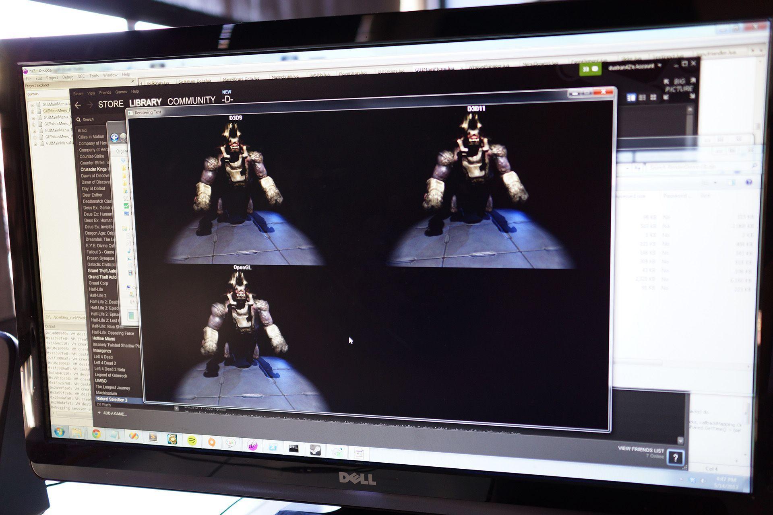This screenshot has width=773, height=515.
Task: Expand the GUIMainMenuN tree item
Action: (x=35, y=144)
